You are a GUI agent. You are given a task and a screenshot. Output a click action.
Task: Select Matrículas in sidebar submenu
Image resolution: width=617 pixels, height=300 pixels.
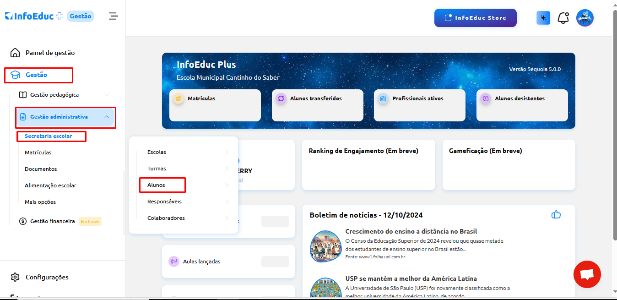[38, 153]
